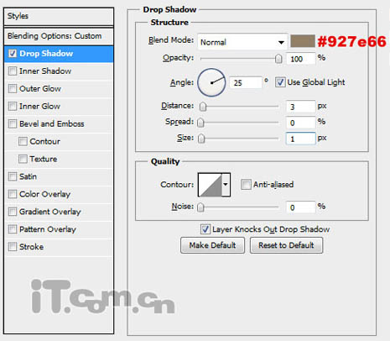Enable the Outer Glow checkbox
Screen dimensions: 390x341
pyautogui.click(x=13, y=88)
